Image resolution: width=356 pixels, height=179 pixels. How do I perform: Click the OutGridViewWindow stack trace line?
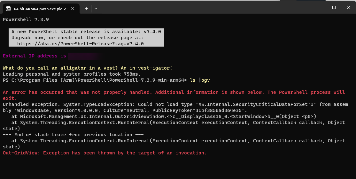click(x=164, y=116)
